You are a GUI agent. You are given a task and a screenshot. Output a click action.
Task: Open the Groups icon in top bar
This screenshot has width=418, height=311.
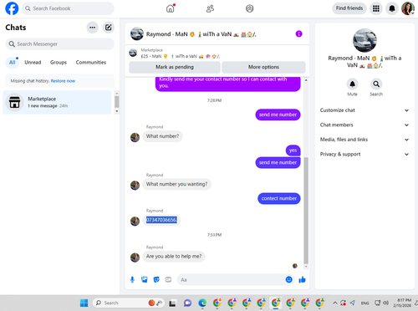pyautogui.click(x=250, y=8)
